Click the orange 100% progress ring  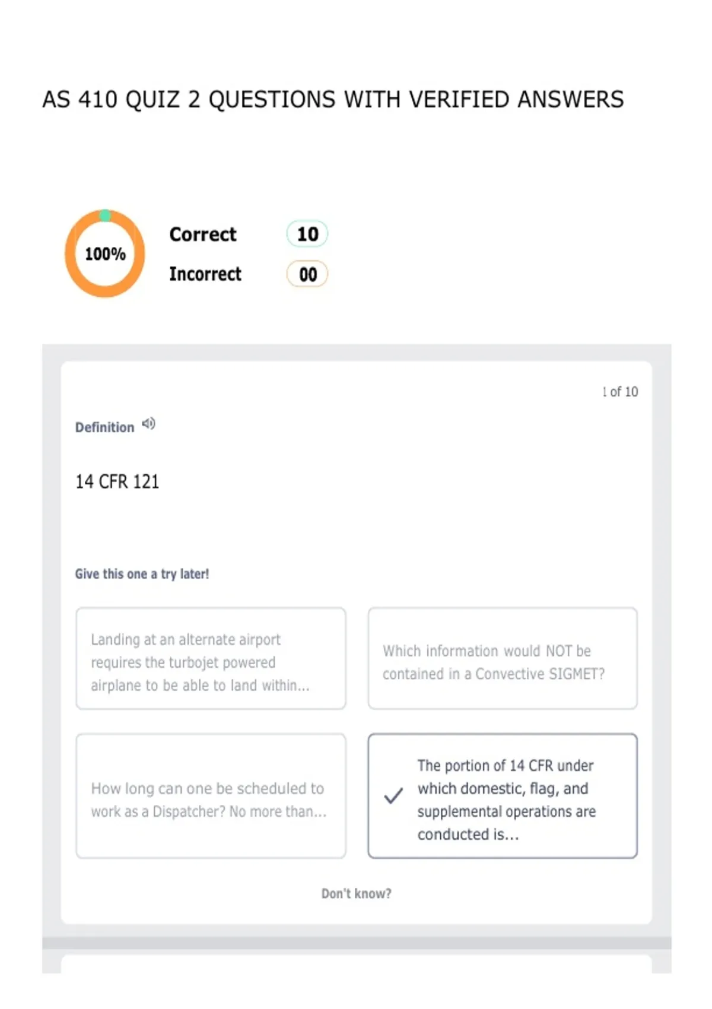[x=105, y=253]
